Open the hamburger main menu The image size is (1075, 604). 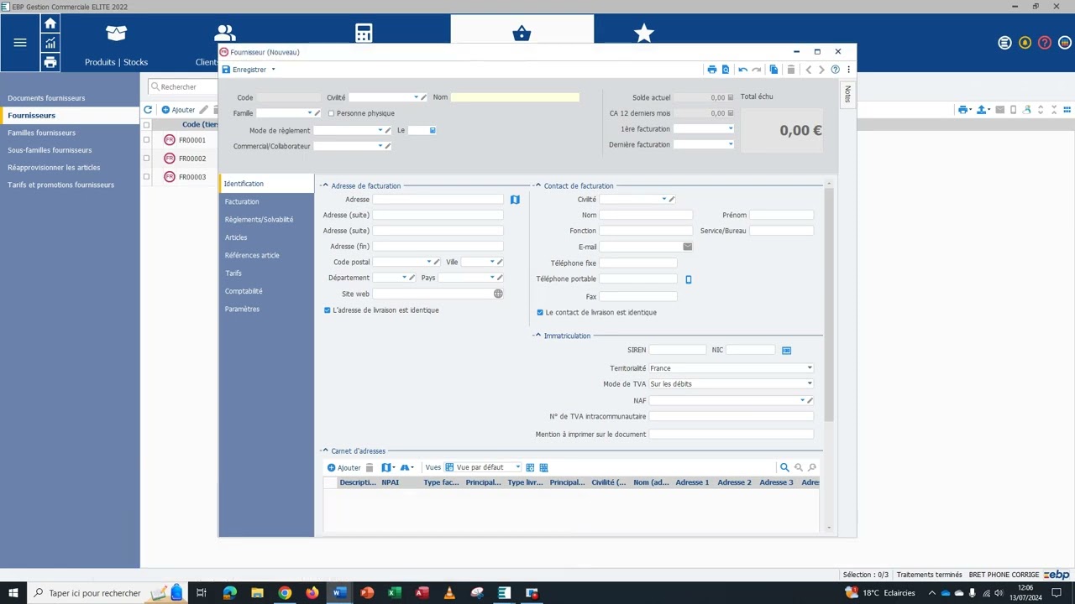coord(20,43)
